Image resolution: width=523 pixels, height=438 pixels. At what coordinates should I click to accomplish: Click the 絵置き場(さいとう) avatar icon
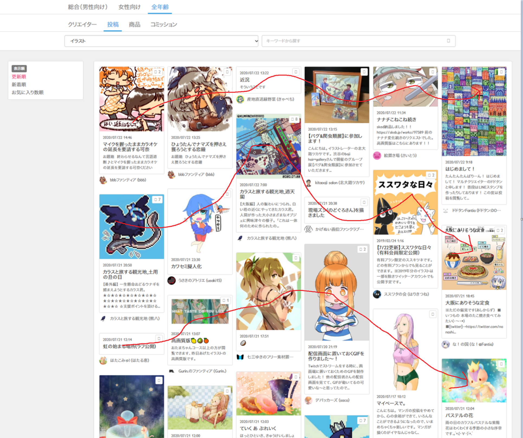(x=377, y=155)
